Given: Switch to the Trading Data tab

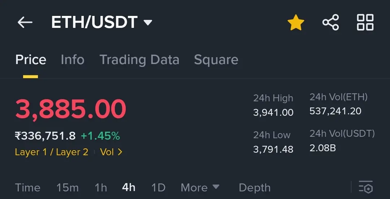Looking at the screenshot, I should [x=139, y=60].
